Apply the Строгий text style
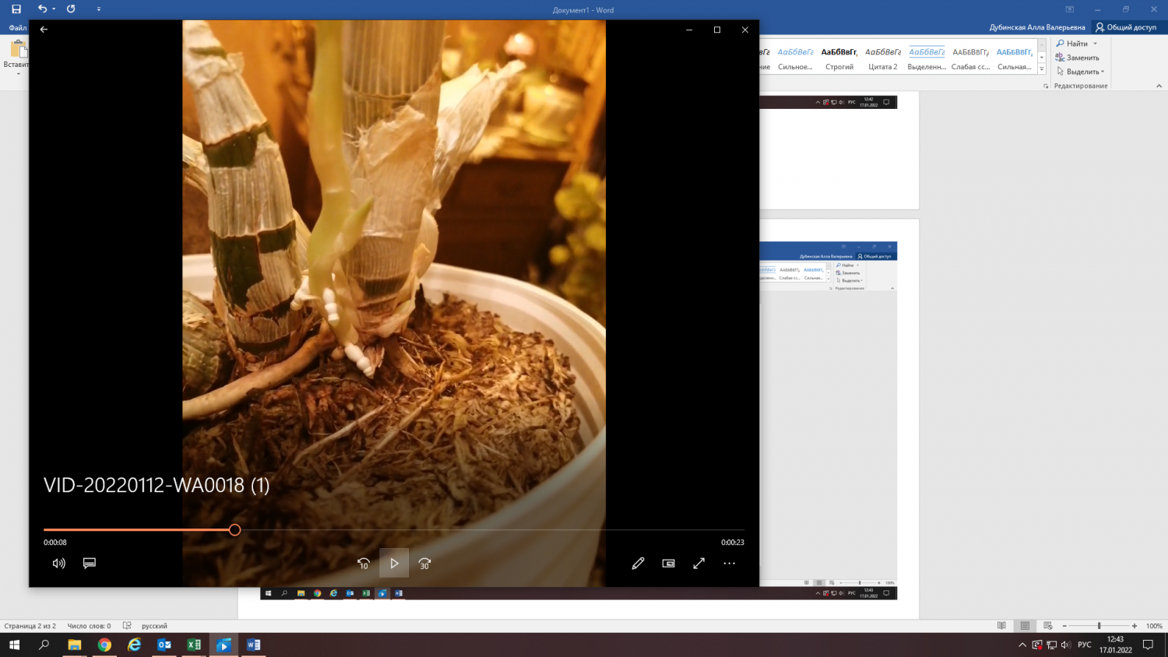Screen dimensions: 1168x657 click(x=839, y=58)
